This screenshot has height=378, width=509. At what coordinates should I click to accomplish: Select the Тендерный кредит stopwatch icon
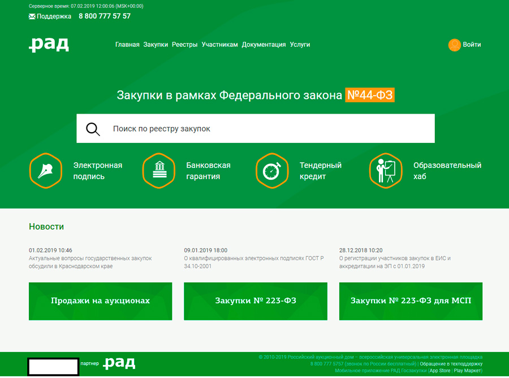272,171
